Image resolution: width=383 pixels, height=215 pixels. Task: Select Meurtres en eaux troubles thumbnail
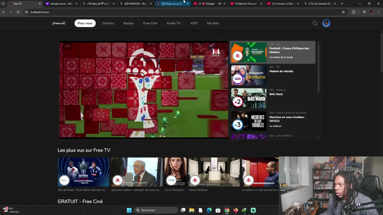tap(249, 121)
